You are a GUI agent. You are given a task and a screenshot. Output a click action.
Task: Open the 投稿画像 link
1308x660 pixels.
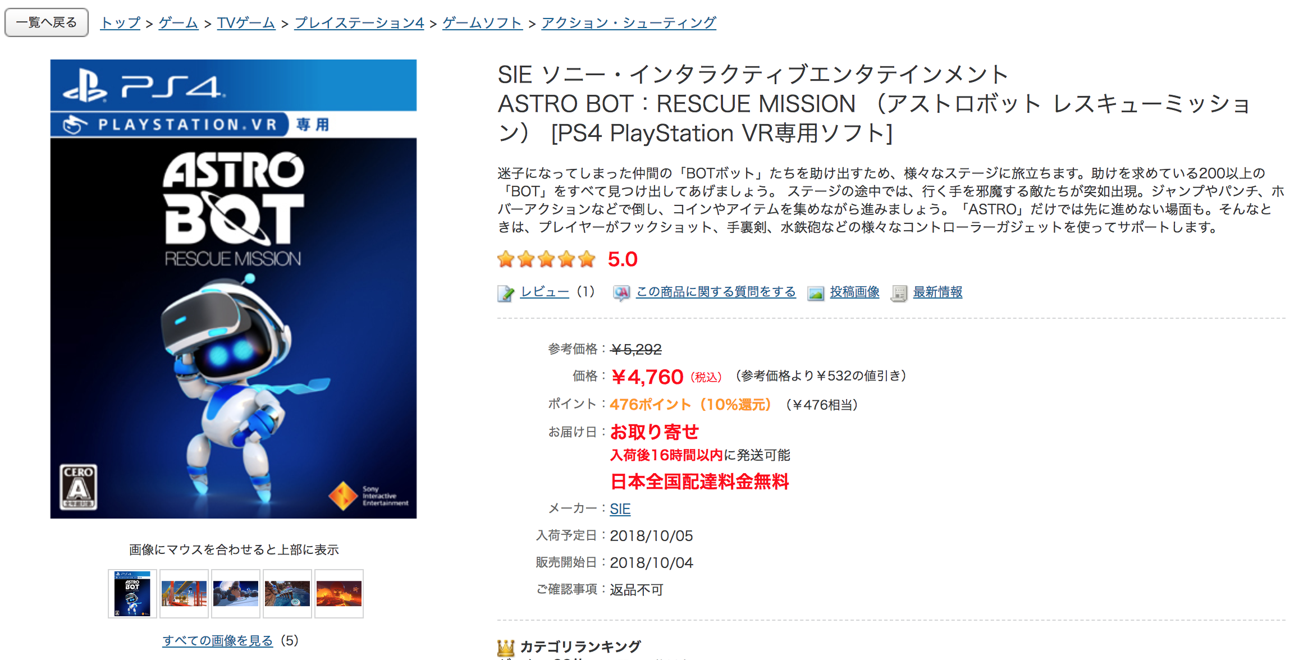(x=854, y=292)
